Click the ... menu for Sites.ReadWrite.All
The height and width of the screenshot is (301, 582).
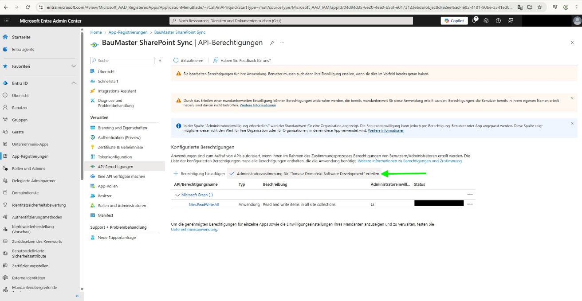coord(470,204)
